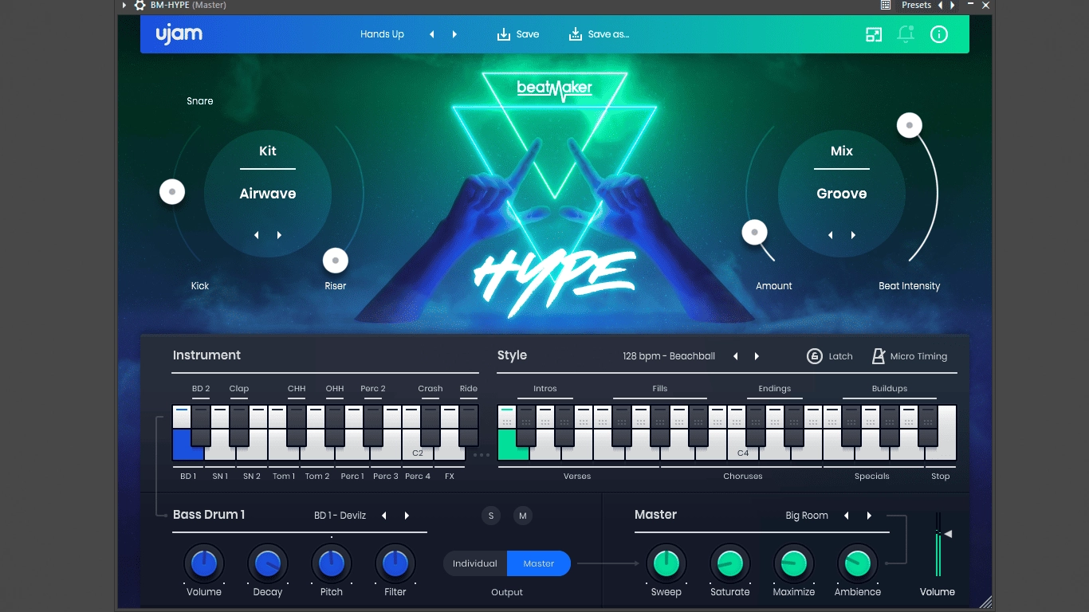
Task: Click the BD 2 black key
Action: point(201,426)
